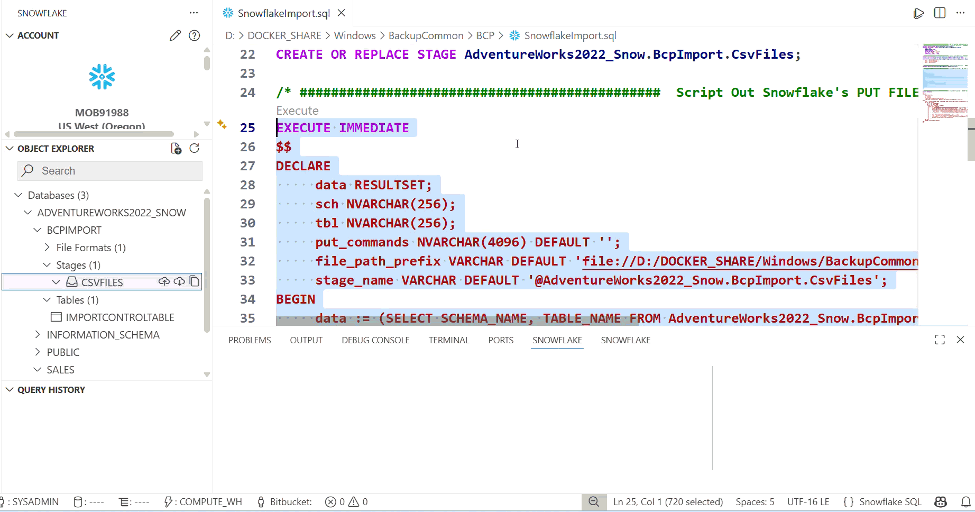Change indentation via Spaces: 5

[755, 502]
